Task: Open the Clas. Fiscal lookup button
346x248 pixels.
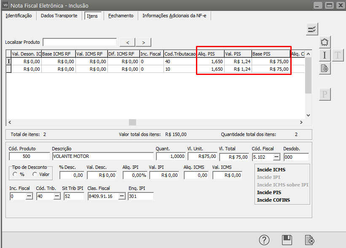Action: point(121,196)
